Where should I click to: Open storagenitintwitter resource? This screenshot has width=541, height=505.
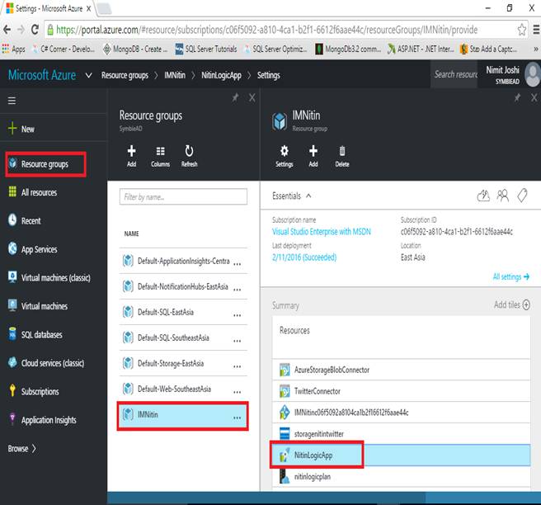(402, 433)
